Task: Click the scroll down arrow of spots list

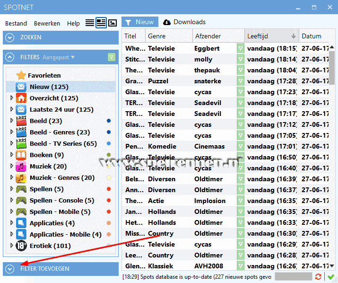Action: coord(332,266)
